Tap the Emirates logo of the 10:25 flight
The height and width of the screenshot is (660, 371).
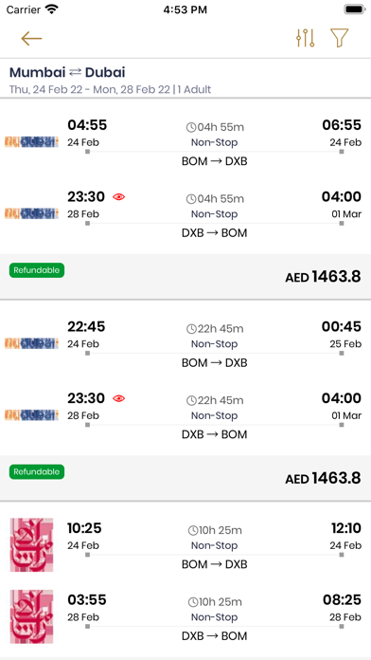click(31, 544)
